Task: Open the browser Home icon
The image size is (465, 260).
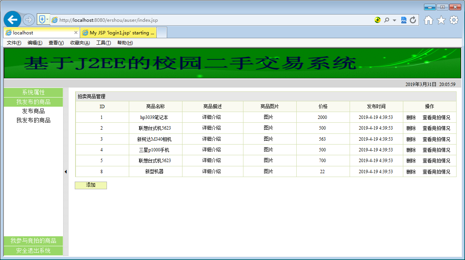Action: tap(429, 20)
